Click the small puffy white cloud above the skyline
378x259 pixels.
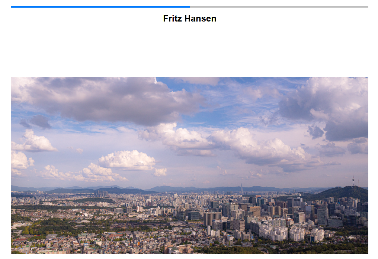[x=127, y=160]
